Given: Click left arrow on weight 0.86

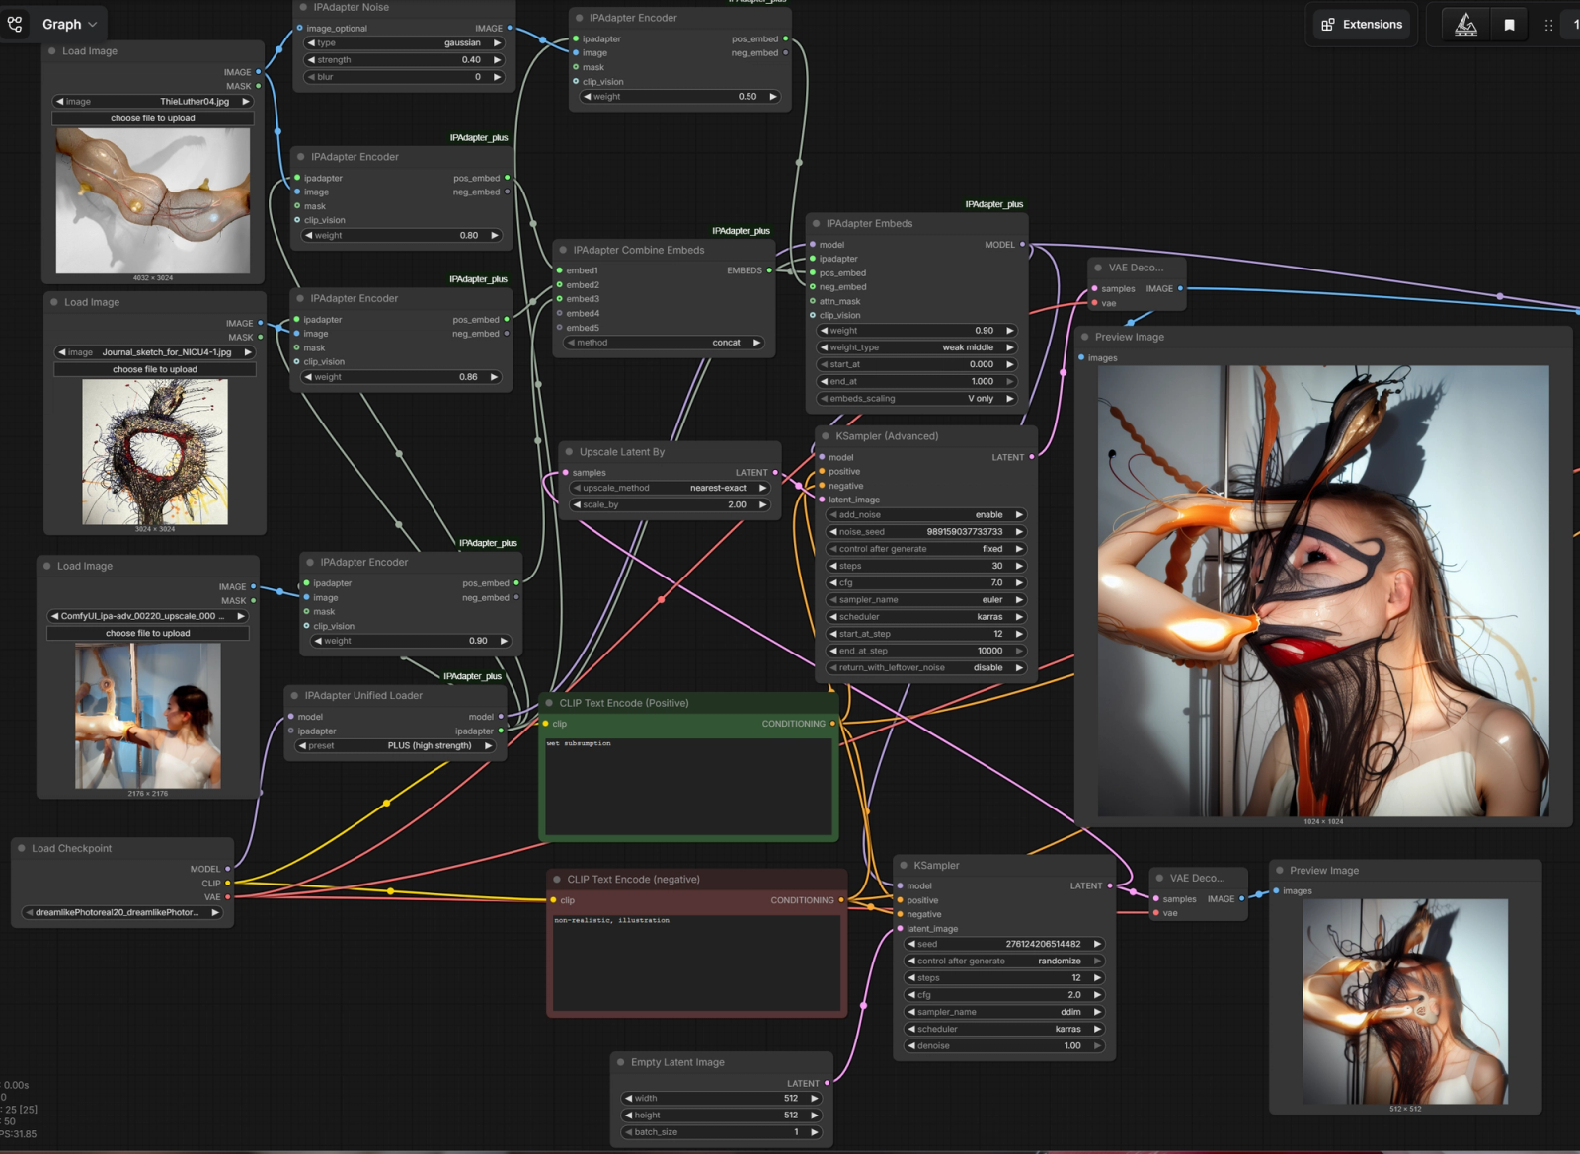Looking at the screenshot, I should pos(309,377).
